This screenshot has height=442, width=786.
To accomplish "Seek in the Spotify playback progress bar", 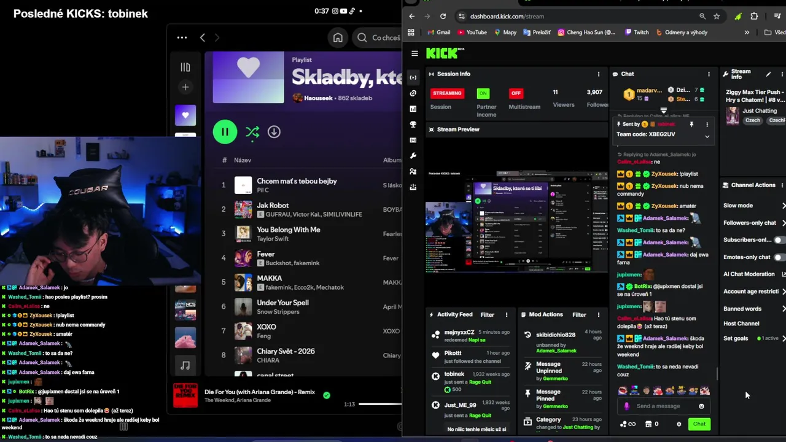I will 380,404.
